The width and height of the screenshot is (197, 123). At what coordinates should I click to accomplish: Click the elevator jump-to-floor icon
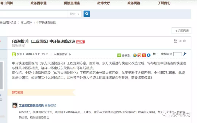pyautogui.click(x=185, y=54)
